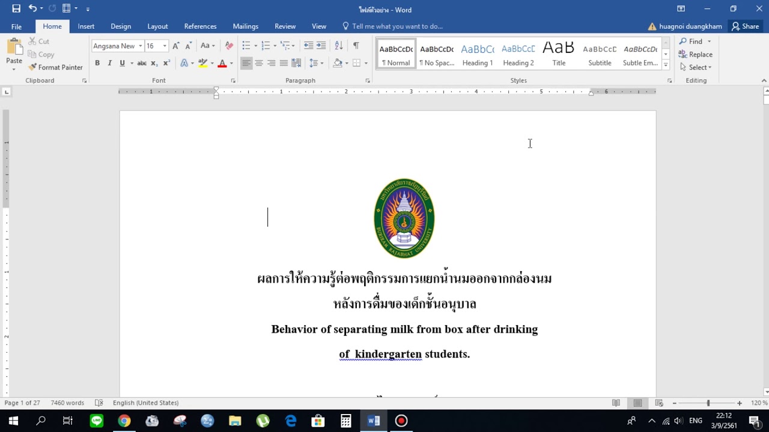Expand the Styles gallery More arrow

pyautogui.click(x=666, y=65)
